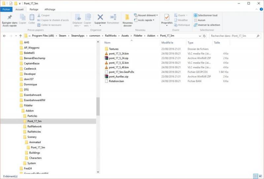Select the pont_17_5_24.zip archive
The image size is (264, 179).
coord(118,58)
